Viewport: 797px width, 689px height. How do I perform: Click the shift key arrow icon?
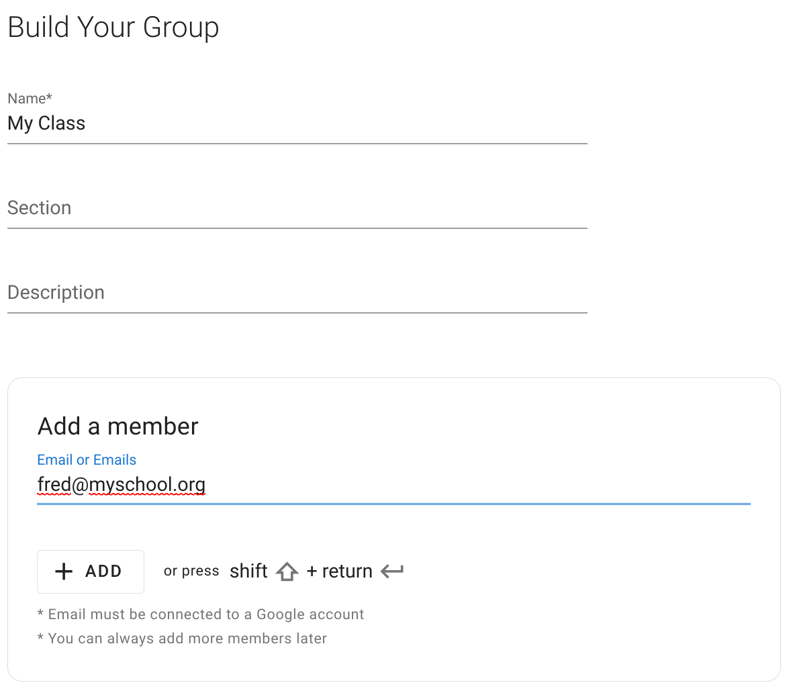point(287,571)
